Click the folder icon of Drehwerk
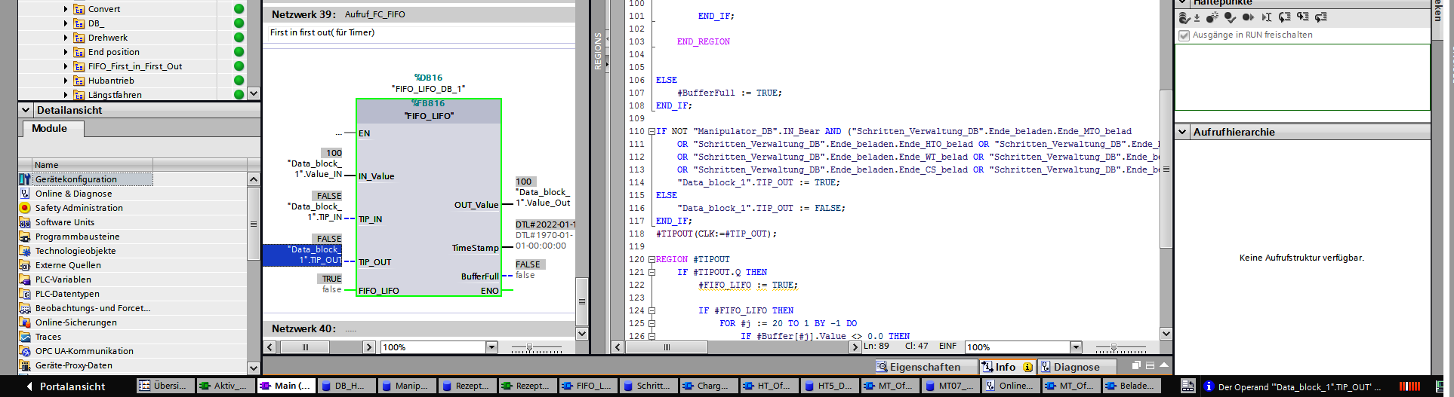 pos(79,38)
